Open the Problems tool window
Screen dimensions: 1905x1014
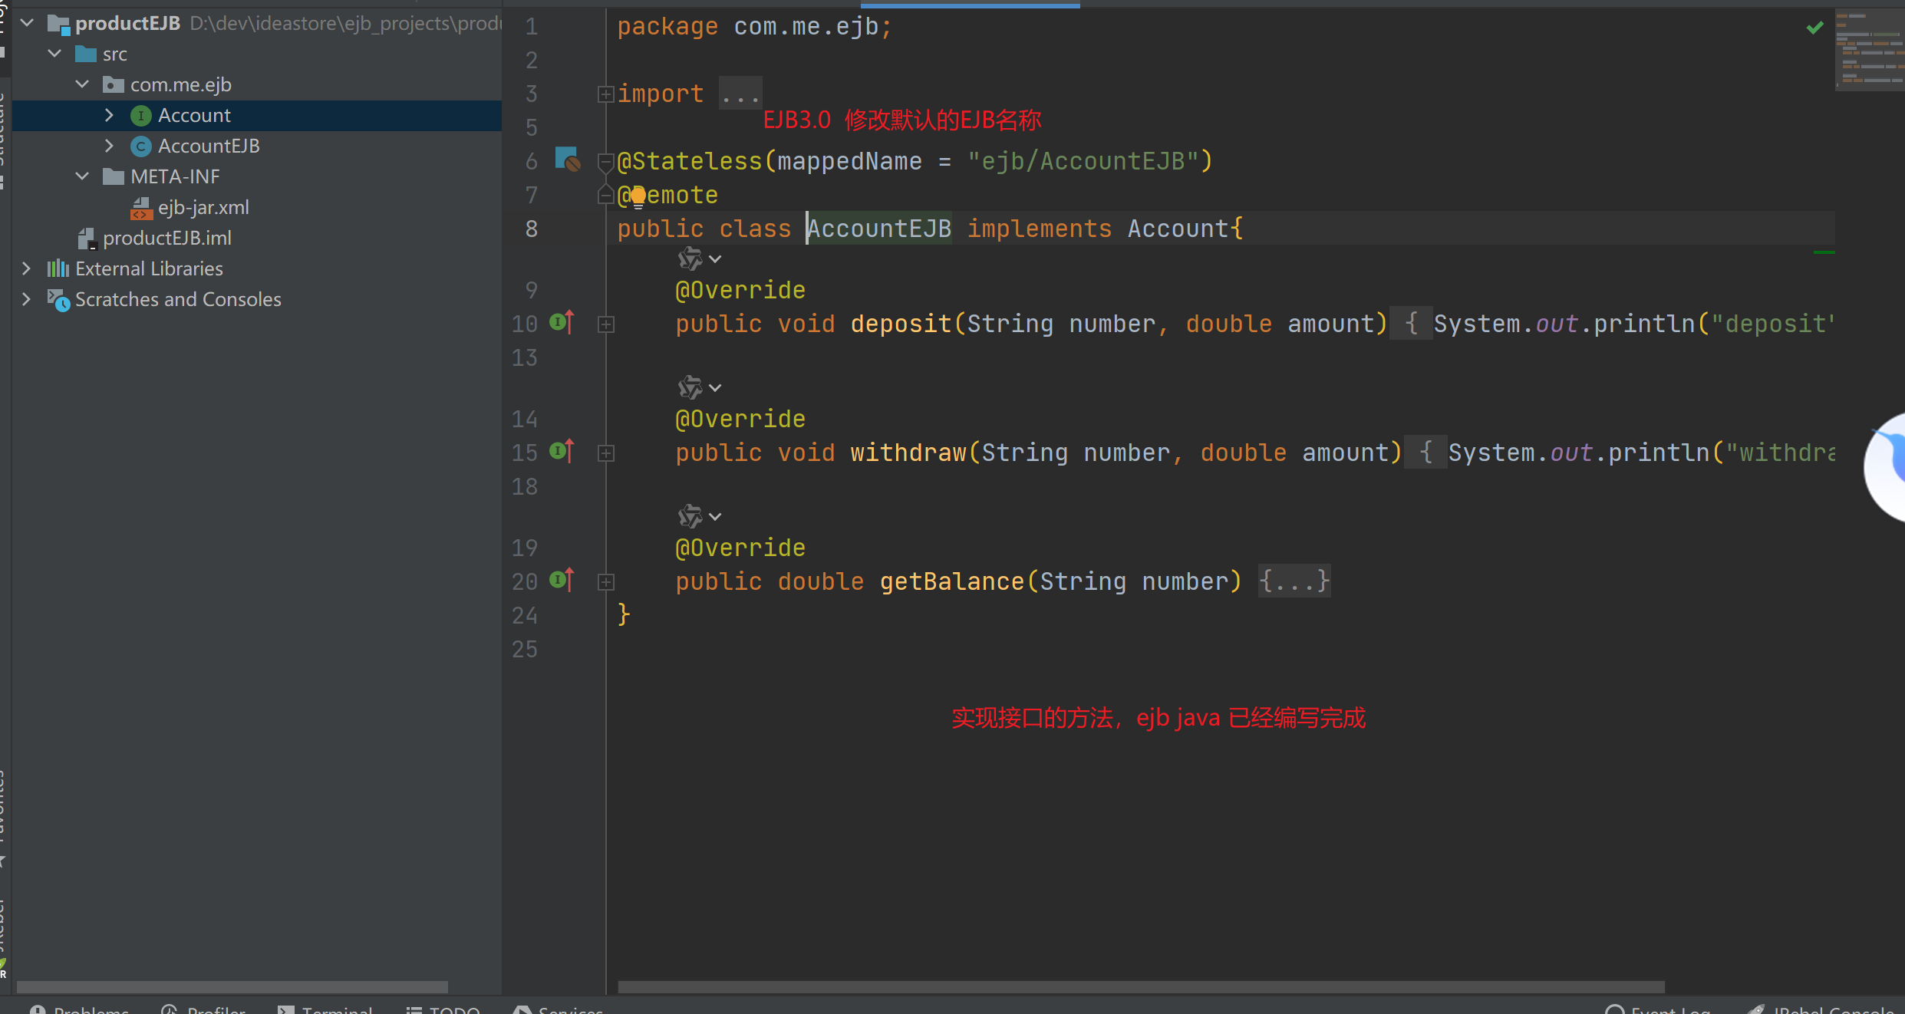[x=80, y=1009]
